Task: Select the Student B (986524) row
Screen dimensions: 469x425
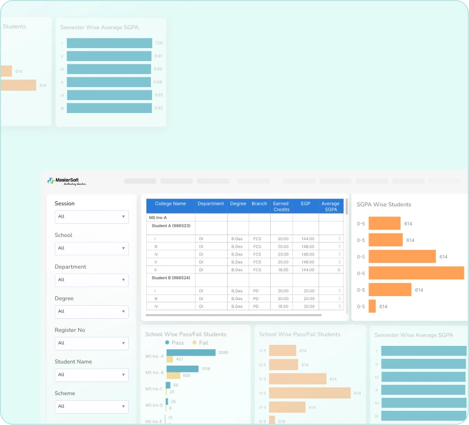Action: point(171,278)
